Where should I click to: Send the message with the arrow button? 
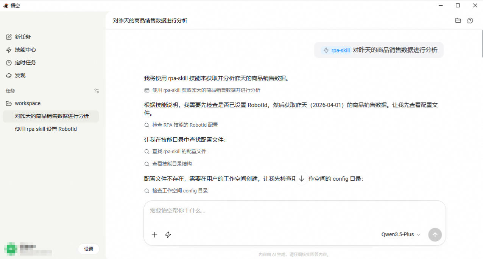[435, 235]
